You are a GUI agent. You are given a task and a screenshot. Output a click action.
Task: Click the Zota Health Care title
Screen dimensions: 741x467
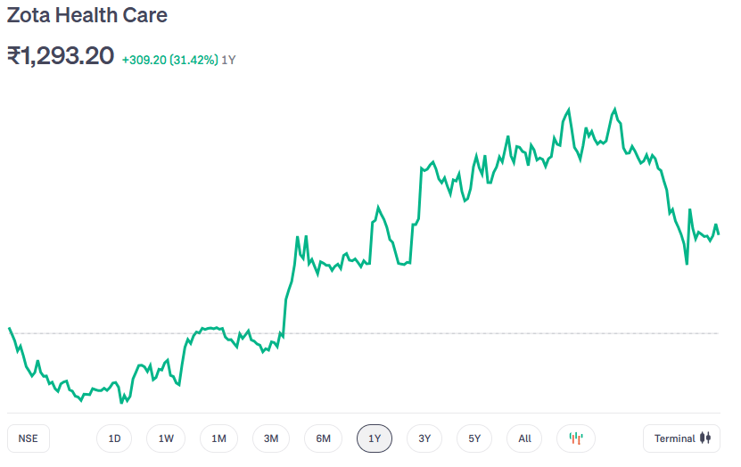tap(87, 16)
